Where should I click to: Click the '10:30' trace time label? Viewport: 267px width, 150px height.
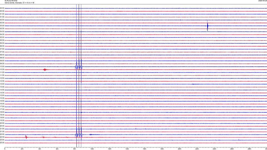pos(2,69)
